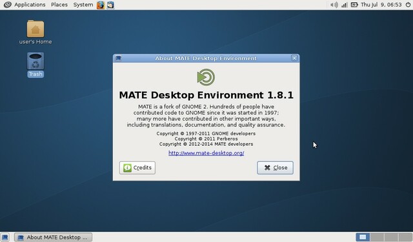The image size is (413, 242).
Task: Click the Credits button
Action: coord(137,168)
